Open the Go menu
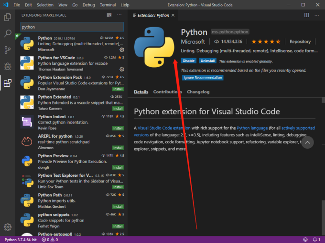Viewport: 325px width, 243px height. point(75,5)
